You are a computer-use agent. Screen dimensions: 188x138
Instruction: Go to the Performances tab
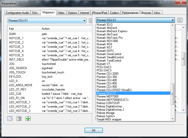pyautogui.click(x=130, y=13)
